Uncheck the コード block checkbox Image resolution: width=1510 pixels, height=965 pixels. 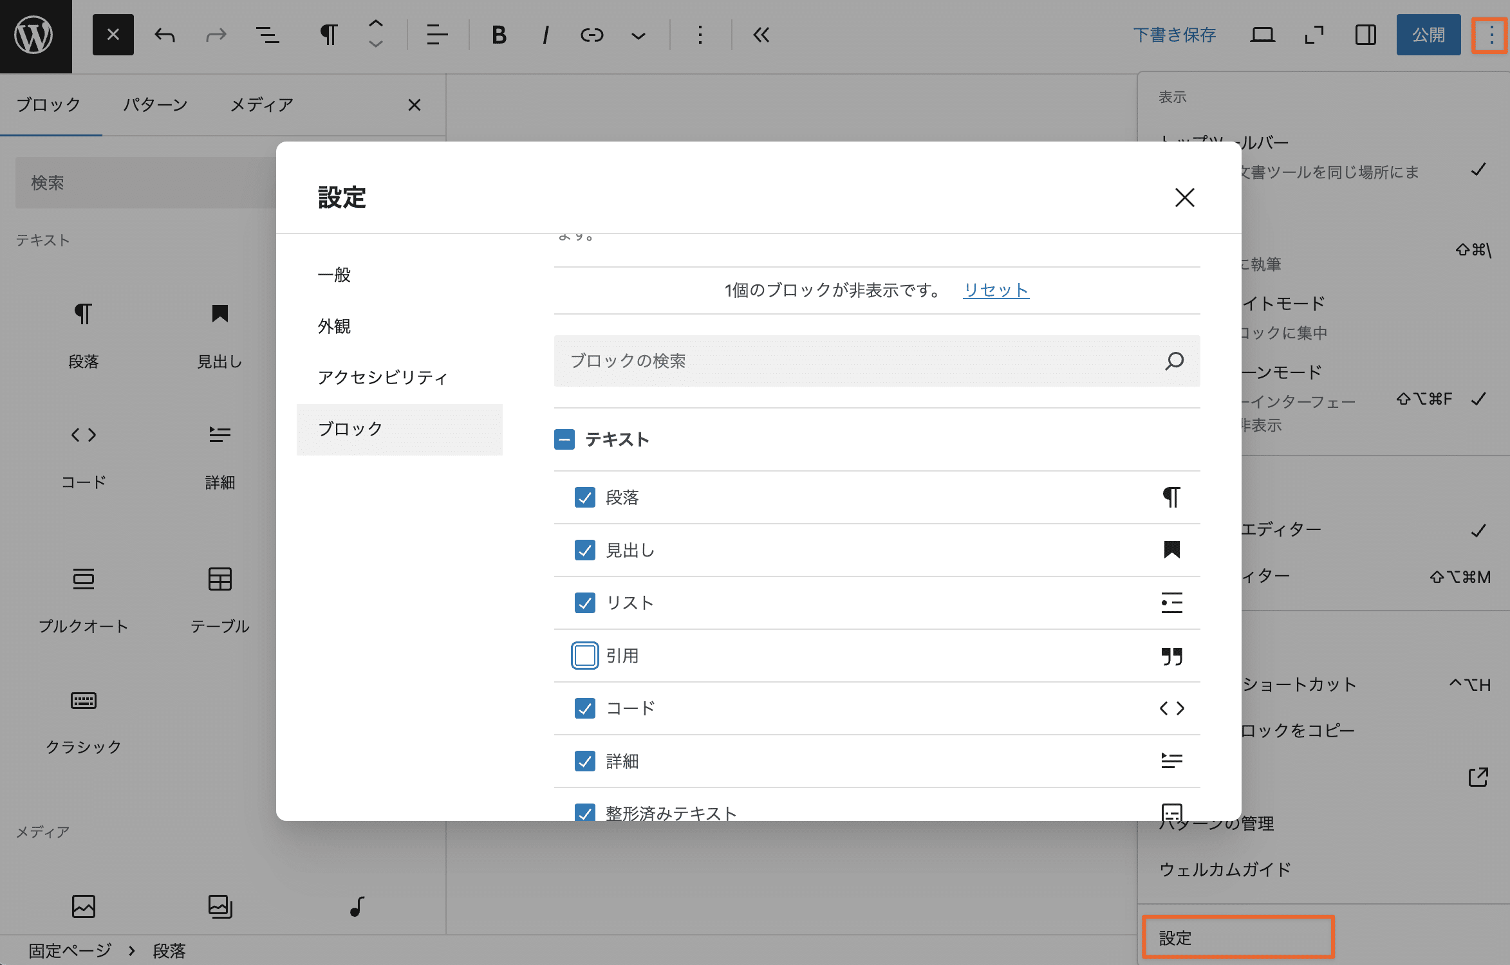point(584,708)
